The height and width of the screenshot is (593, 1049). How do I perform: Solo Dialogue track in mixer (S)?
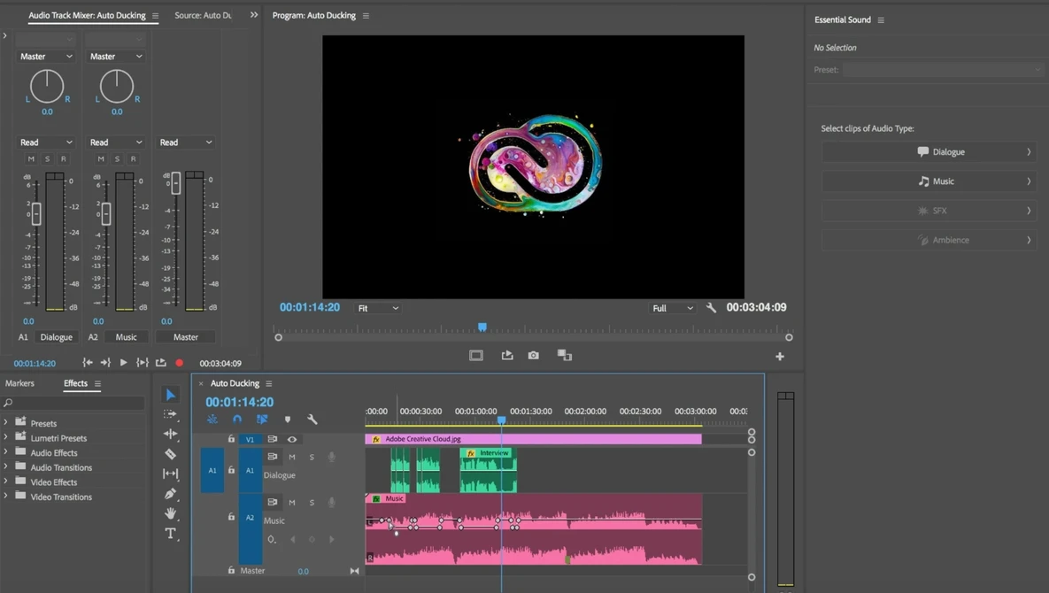[x=47, y=158]
